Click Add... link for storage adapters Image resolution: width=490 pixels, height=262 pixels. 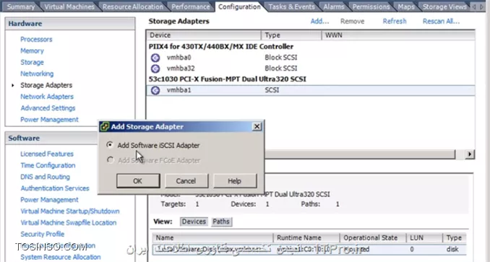pos(319,21)
